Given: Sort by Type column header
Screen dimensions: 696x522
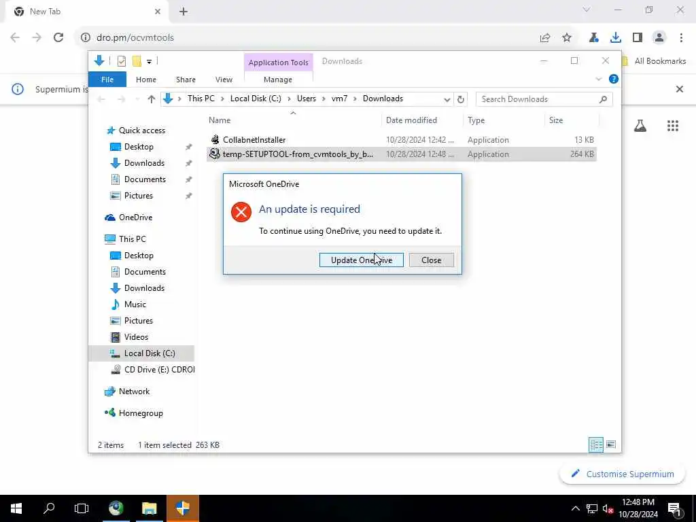Looking at the screenshot, I should pos(504,120).
